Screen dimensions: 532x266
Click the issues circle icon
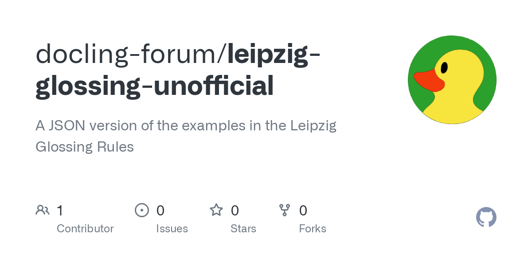[x=142, y=210]
